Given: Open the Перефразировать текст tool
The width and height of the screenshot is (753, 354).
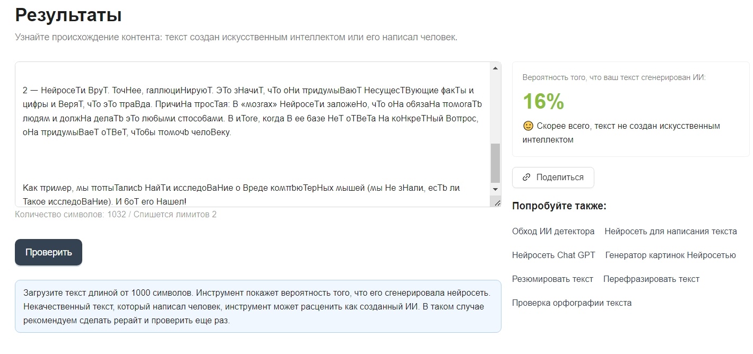Looking at the screenshot, I should pos(651,279).
